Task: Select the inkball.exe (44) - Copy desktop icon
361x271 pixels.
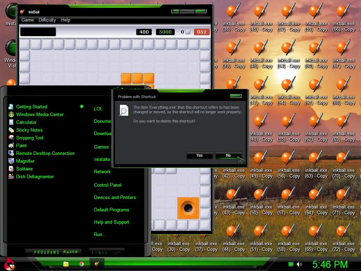Action: 233,238
